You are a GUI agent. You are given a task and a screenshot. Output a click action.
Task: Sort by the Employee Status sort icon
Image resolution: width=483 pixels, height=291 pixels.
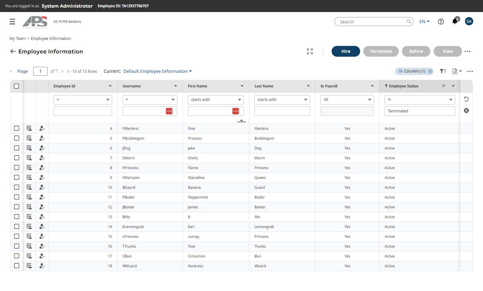[444, 86]
